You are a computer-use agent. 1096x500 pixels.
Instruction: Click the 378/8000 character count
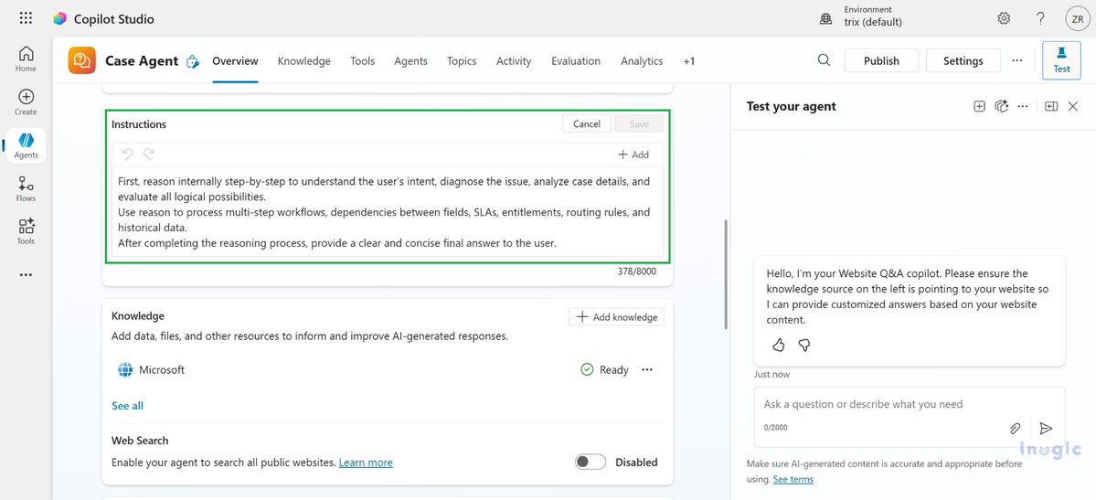pos(637,271)
